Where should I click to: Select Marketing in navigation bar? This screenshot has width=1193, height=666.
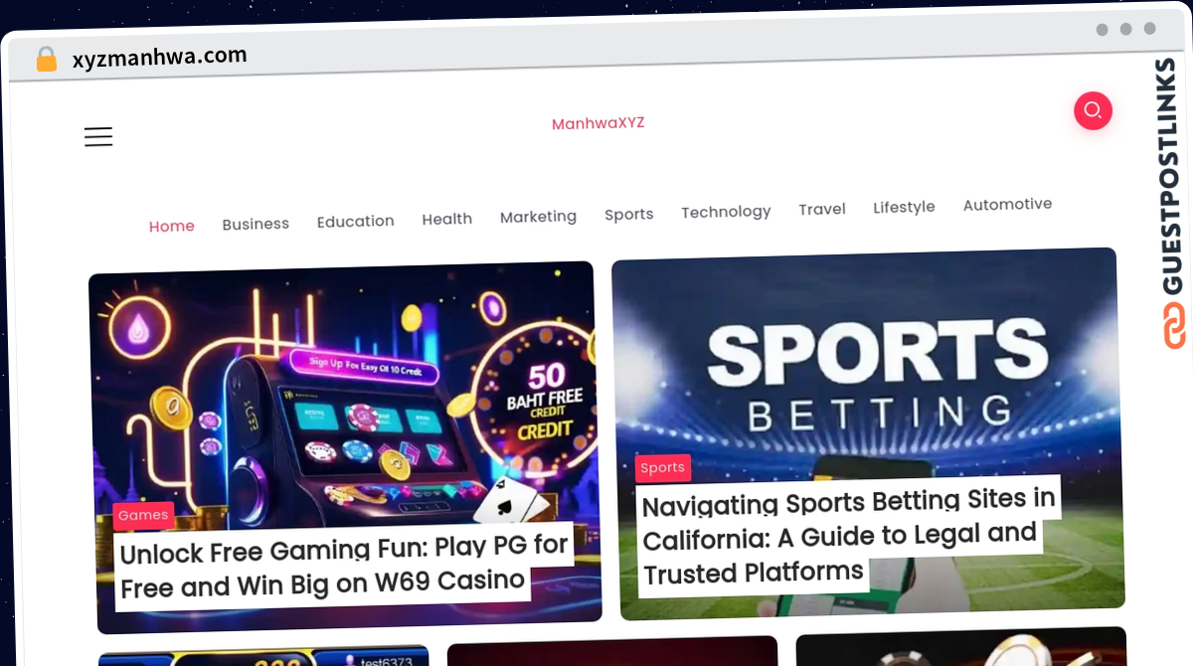538,217
